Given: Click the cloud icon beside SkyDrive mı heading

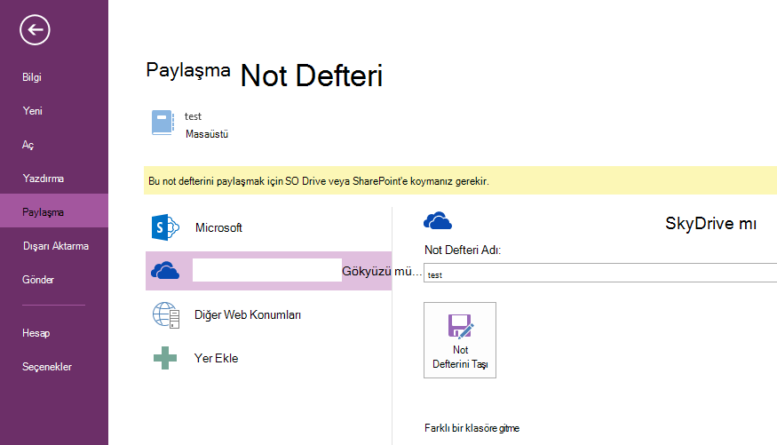Looking at the screenshot, I should [x=438, y=220].
